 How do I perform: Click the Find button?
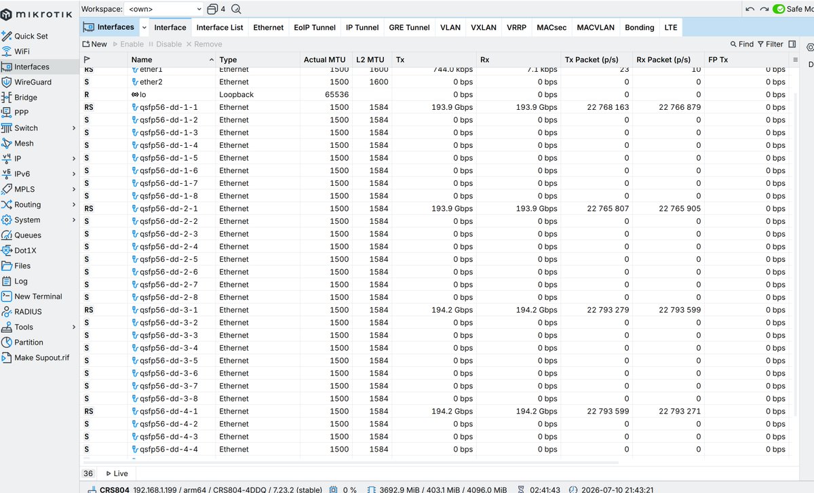click(742, 44)
